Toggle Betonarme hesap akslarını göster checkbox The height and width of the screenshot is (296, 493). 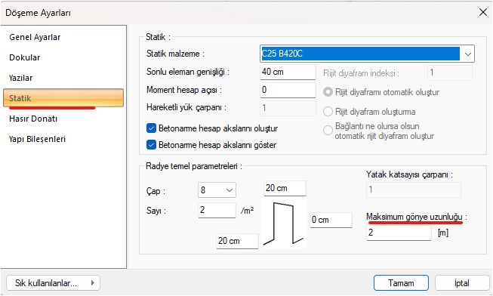151,145
